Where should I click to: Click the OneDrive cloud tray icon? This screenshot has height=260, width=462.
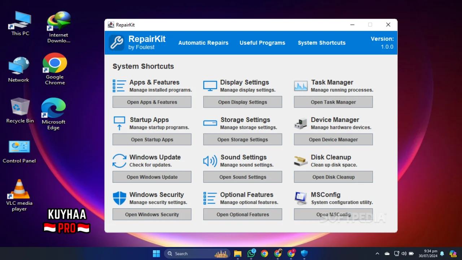click(x=387, y=253)
